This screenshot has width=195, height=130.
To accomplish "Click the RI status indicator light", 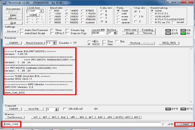I will pos(183,33).
